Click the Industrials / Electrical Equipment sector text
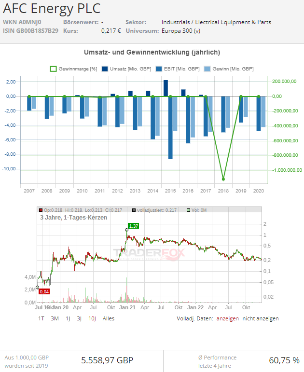304x372 pixels. click(x=216, y=22)
